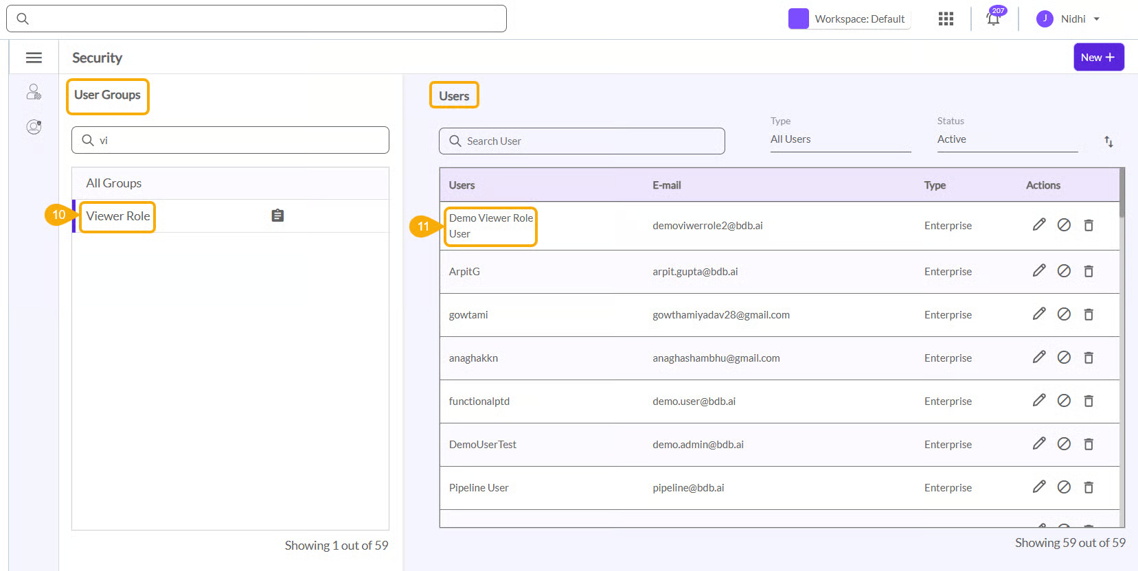Open the Type filter dropdown

click(x=840, y=139)
